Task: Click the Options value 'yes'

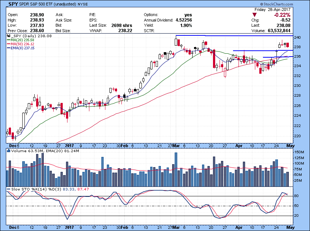Action: 188,15
